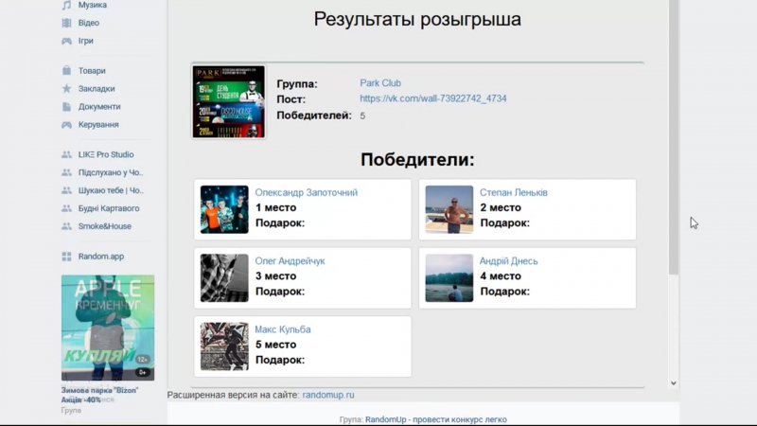Click Степан Леньків's profile photo
Viewport: 757px width, 426px height.
click(x=449, y=209)
